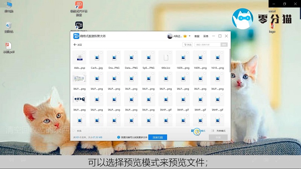Focus the search content input field

tap(208, 45)
